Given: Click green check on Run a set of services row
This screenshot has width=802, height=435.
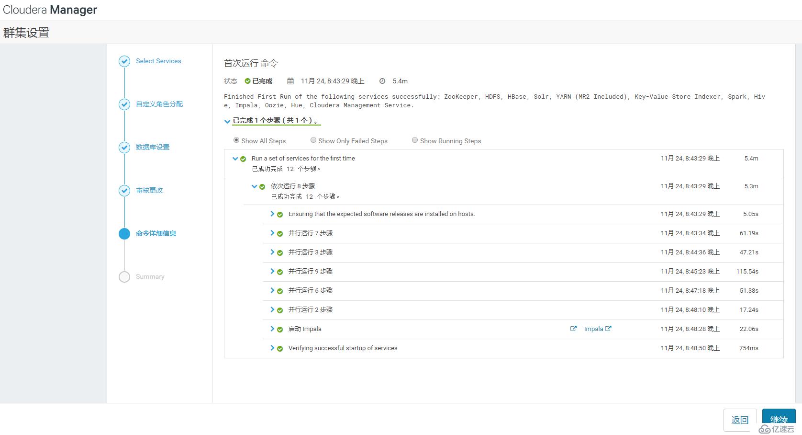Looking at the screenshot, I should [243, 159].
